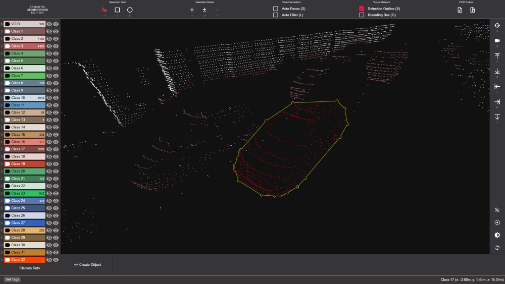Click the Create Object button
This screenshot has width=505, height=284.
click(87, 264)
